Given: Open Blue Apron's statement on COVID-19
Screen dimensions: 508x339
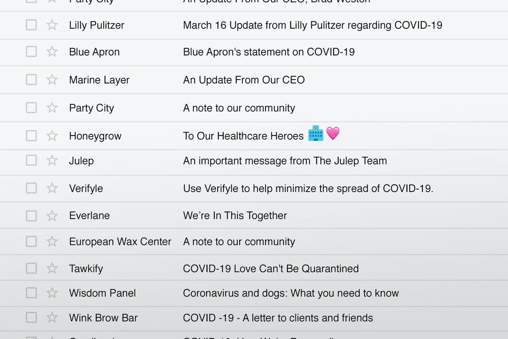Looking at the screenshot, I should [269, 52].
